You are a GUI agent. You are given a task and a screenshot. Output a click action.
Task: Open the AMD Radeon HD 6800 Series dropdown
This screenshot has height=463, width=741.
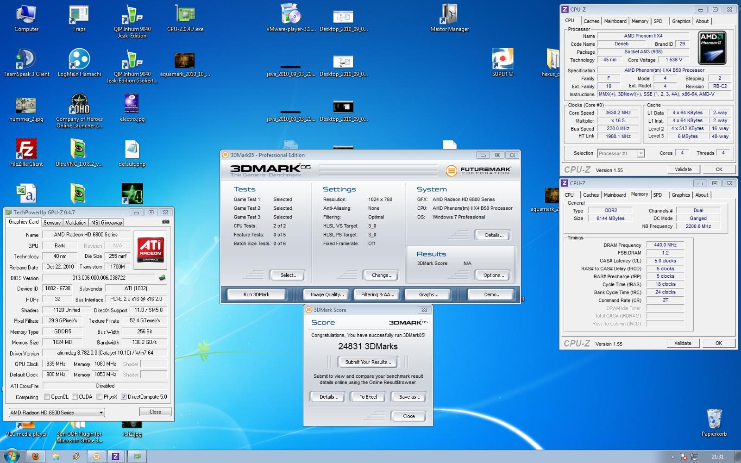click(57, 413)
